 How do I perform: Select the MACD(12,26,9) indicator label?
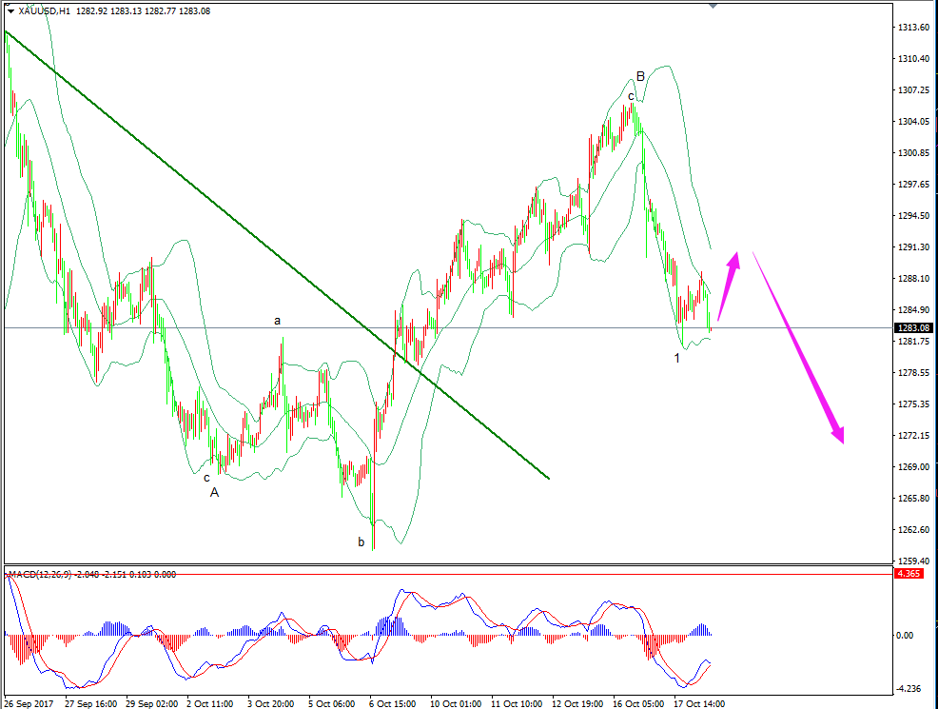tap(40, 575)
